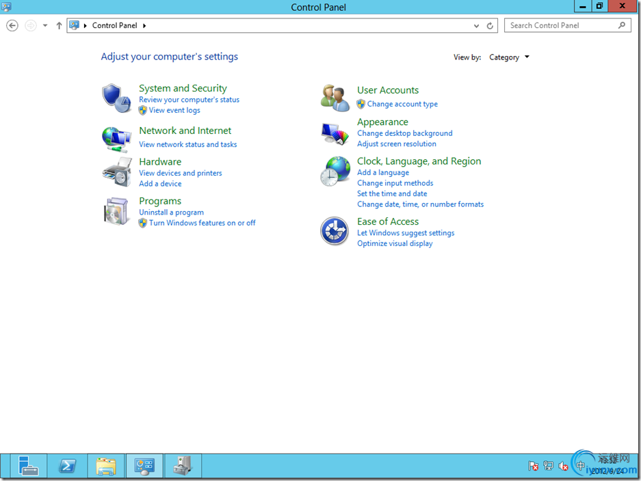Click Optimize visual display link
641x481 pixels.
[395, 244]
